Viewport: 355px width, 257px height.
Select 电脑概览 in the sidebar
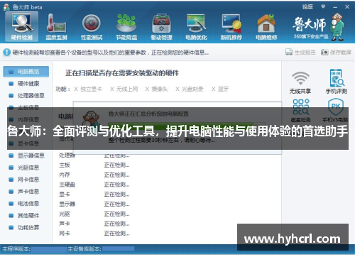click(x=26, y=72)
